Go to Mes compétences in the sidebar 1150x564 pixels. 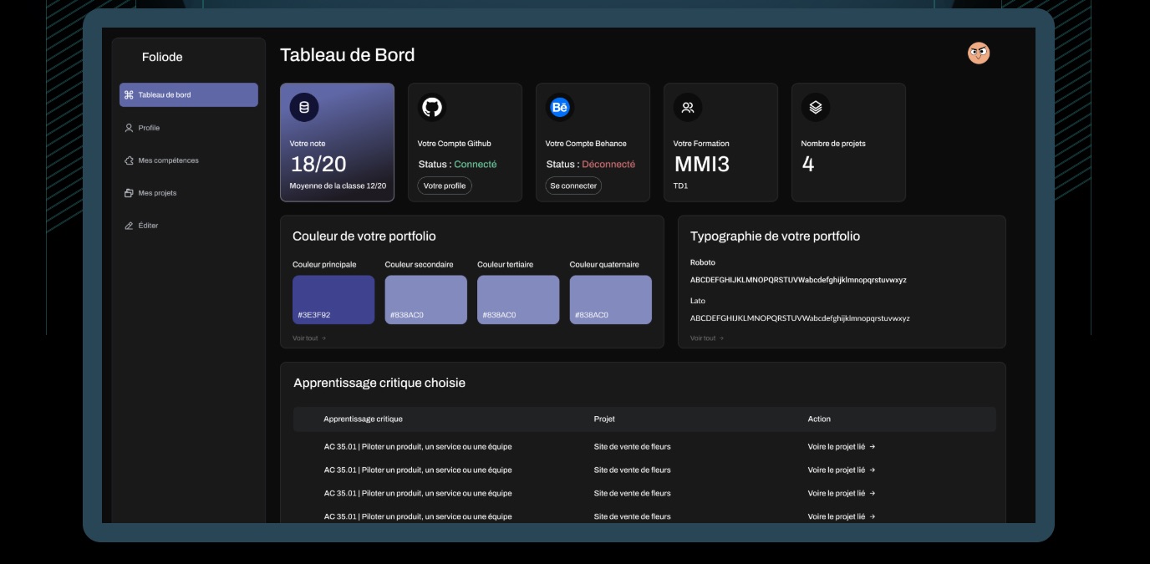tap(168, 160)
